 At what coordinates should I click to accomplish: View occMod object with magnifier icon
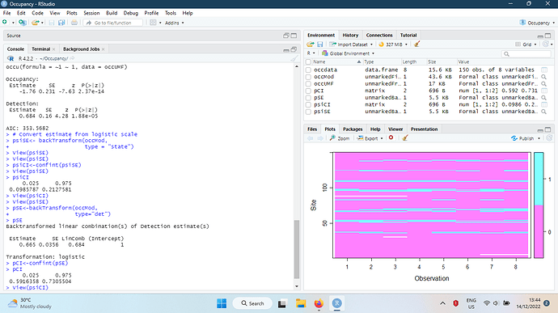pos(543,77)
